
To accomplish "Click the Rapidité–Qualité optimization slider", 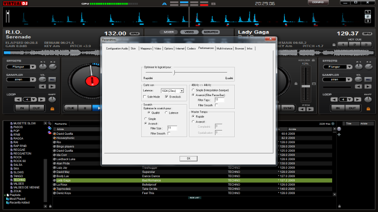I will click(x=174, y=72).
